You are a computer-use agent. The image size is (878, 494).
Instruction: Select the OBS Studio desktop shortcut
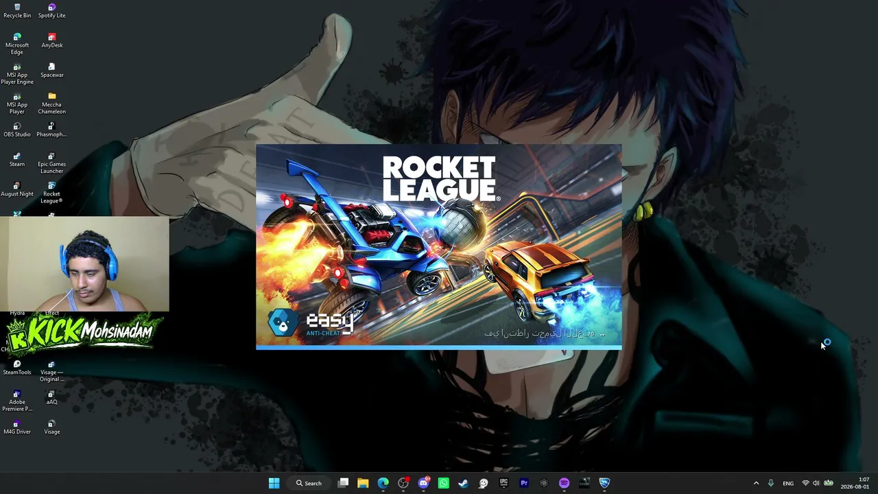17,130
